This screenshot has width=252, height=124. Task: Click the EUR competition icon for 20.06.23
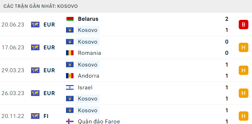pos(35,25)
